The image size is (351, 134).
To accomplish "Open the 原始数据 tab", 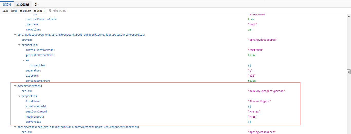I will pyautogui.click(x=23, y=4).
